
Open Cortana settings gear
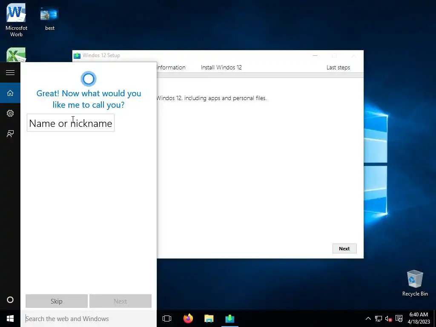click(x=10, y=113)
